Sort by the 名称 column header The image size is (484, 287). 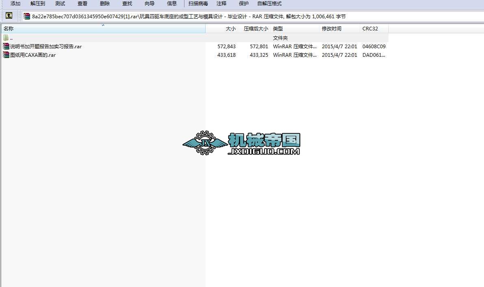click(103, 29)
